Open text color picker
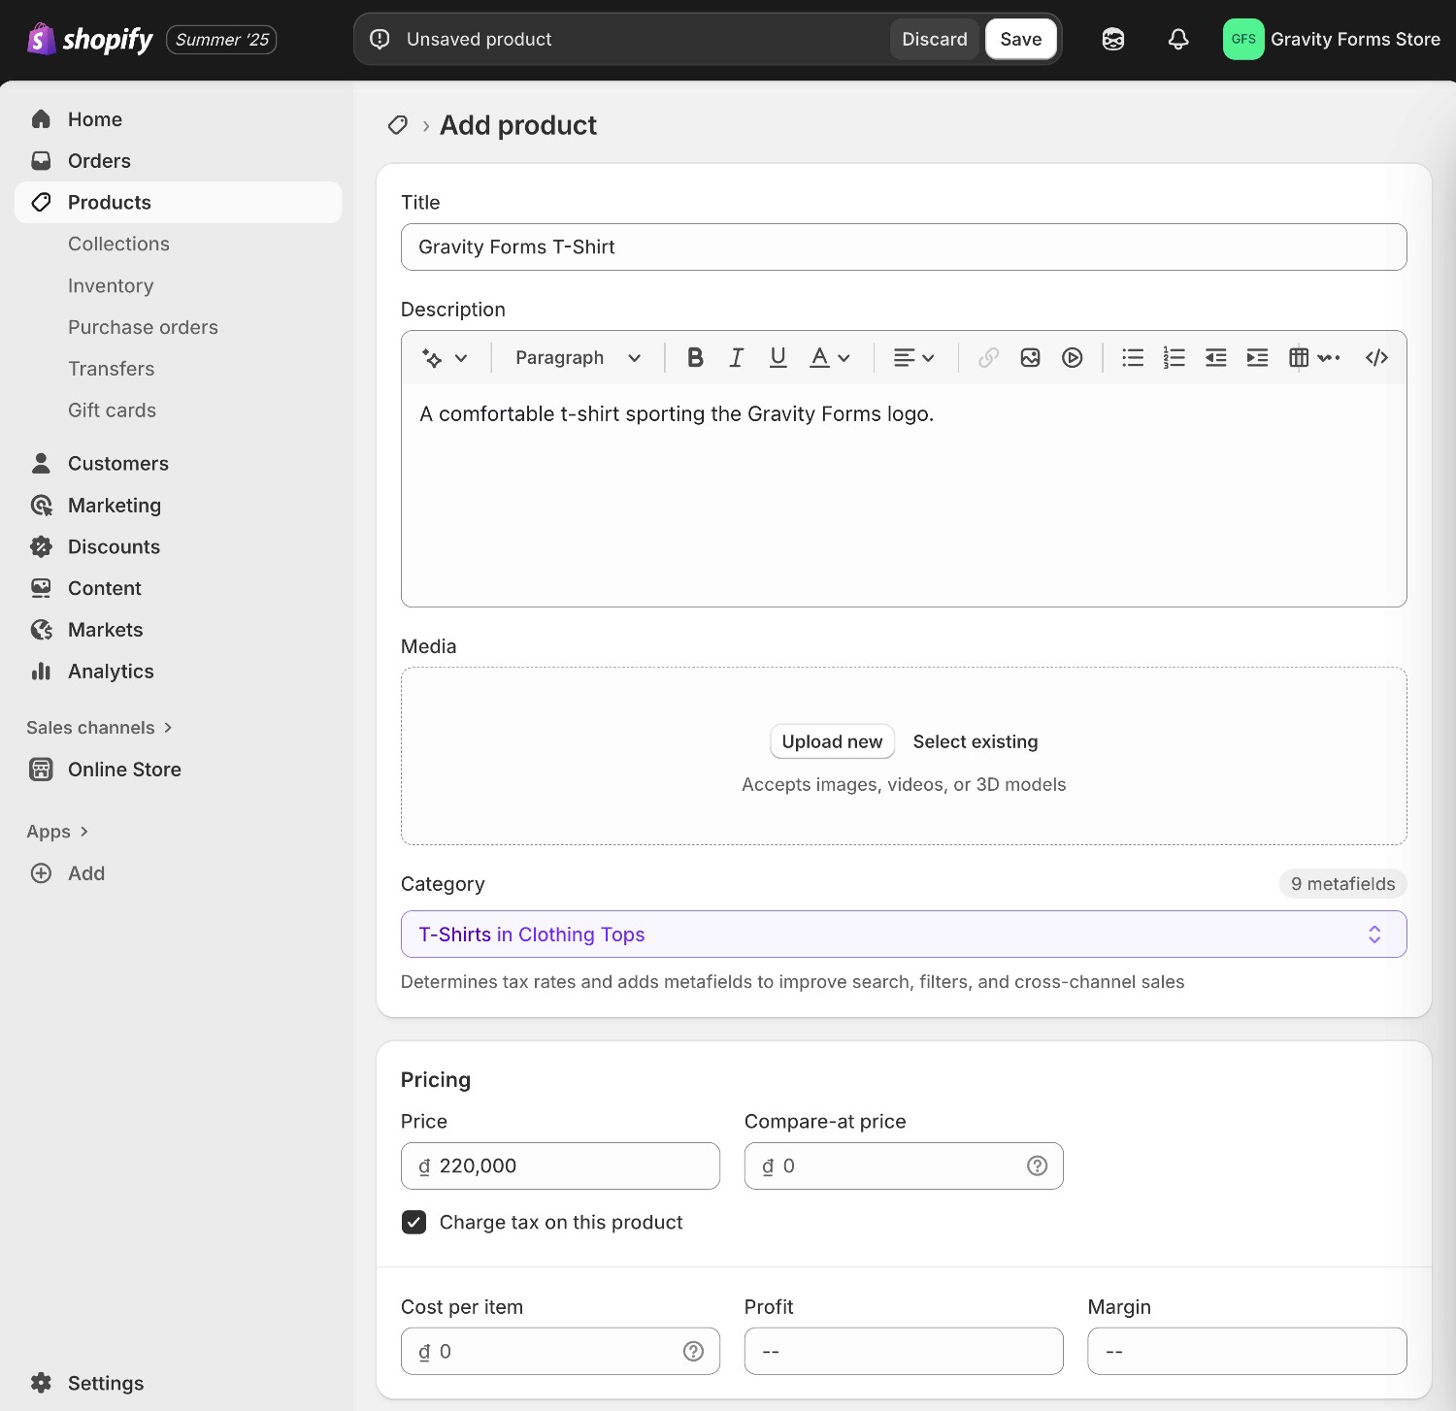The width and height of the screenshot is (1456, 1411). click(830, 358)
